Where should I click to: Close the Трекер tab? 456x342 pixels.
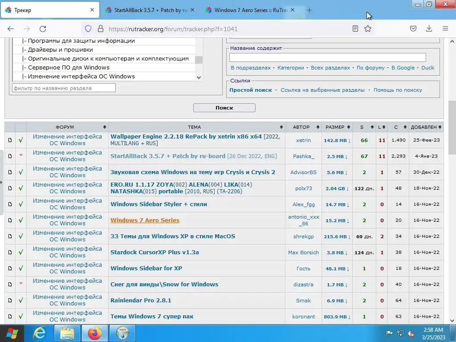pyautogui.click(x=92, y=10)
